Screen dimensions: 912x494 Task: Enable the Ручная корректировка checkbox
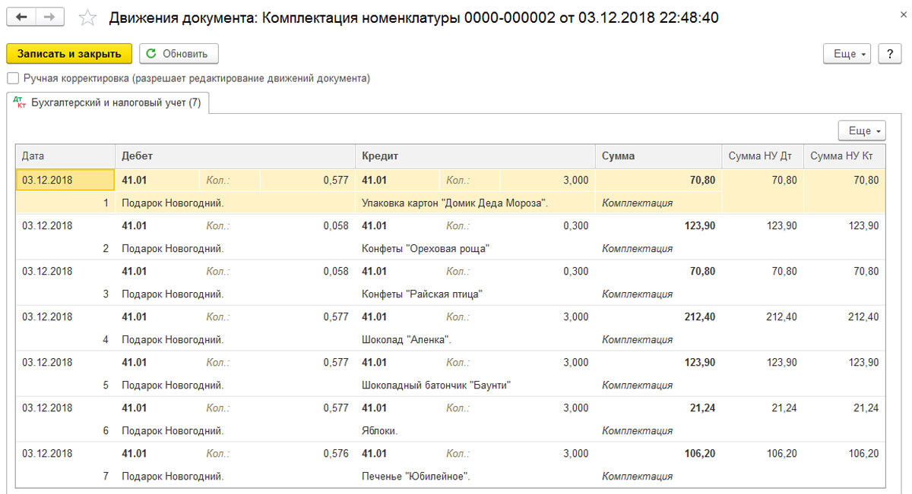click(x=12, y=78)
